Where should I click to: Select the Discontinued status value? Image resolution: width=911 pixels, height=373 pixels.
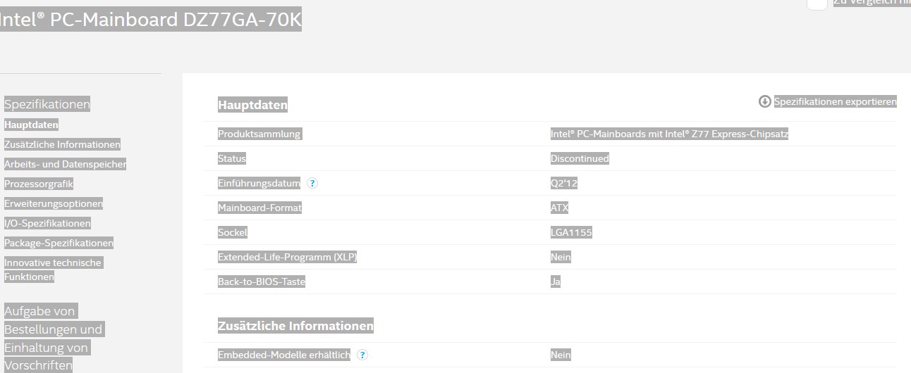580,158
